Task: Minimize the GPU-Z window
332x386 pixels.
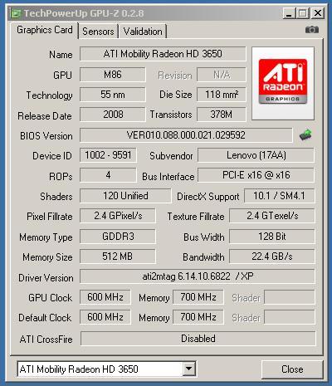Action: pos(289,13)
